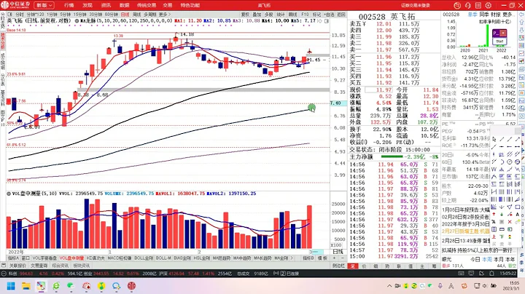Image resolution: width=525 pixels, height=294 pixels.
Task: Select the 财报 financial tab
Action: click(x=496, y=15)
